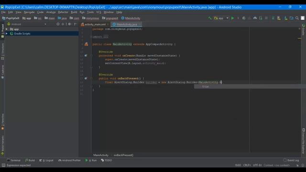Open the Event Log

pyautogui.click(x=291, y=161)
